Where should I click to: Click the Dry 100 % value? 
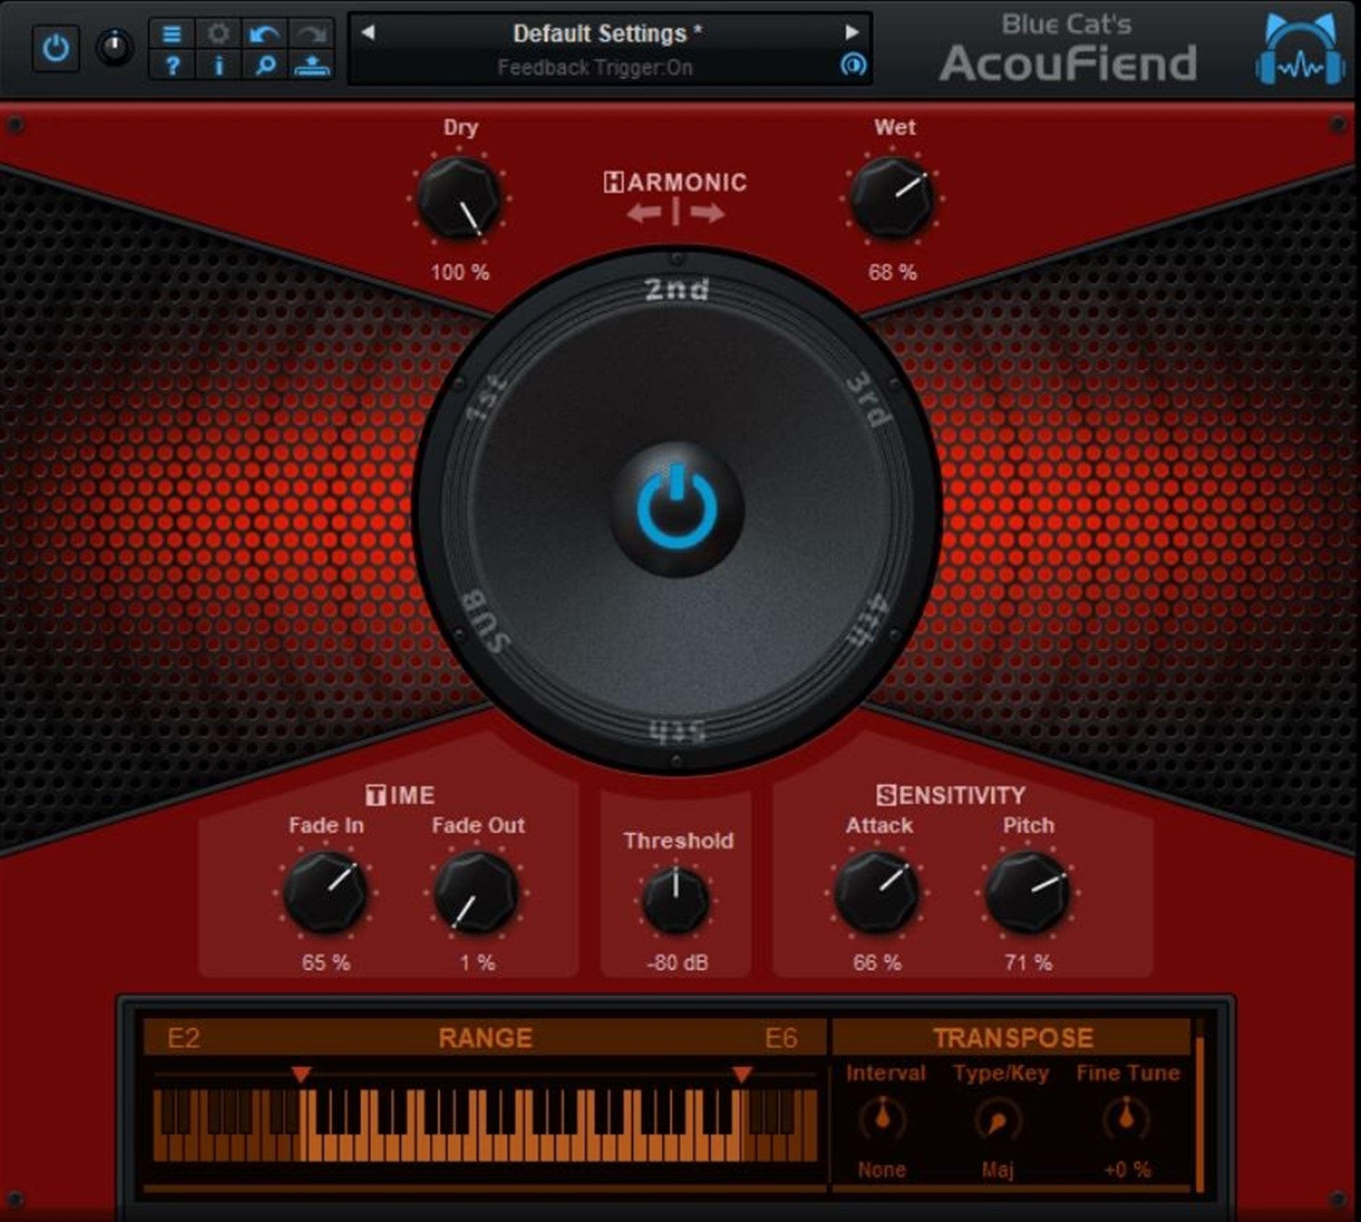tap(460, 272)
